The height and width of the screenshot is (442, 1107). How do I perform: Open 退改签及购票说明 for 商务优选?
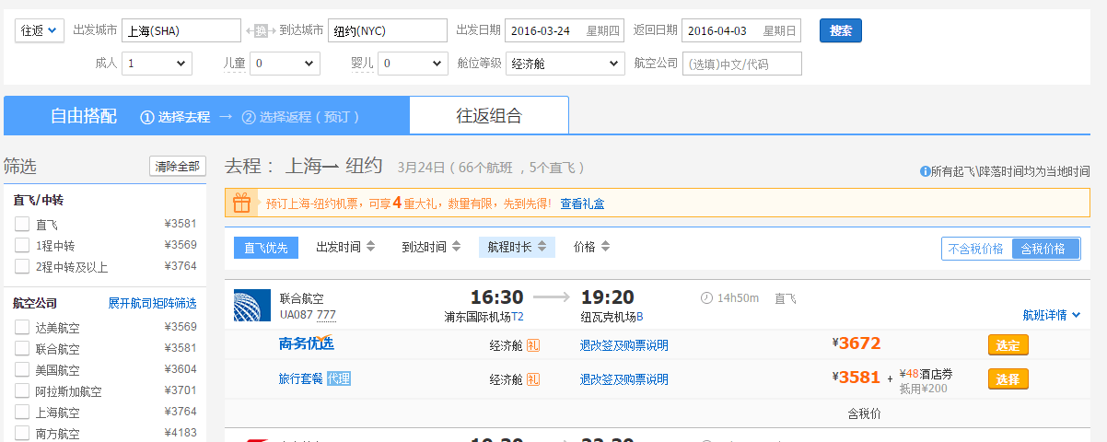[x=624, y=345]
